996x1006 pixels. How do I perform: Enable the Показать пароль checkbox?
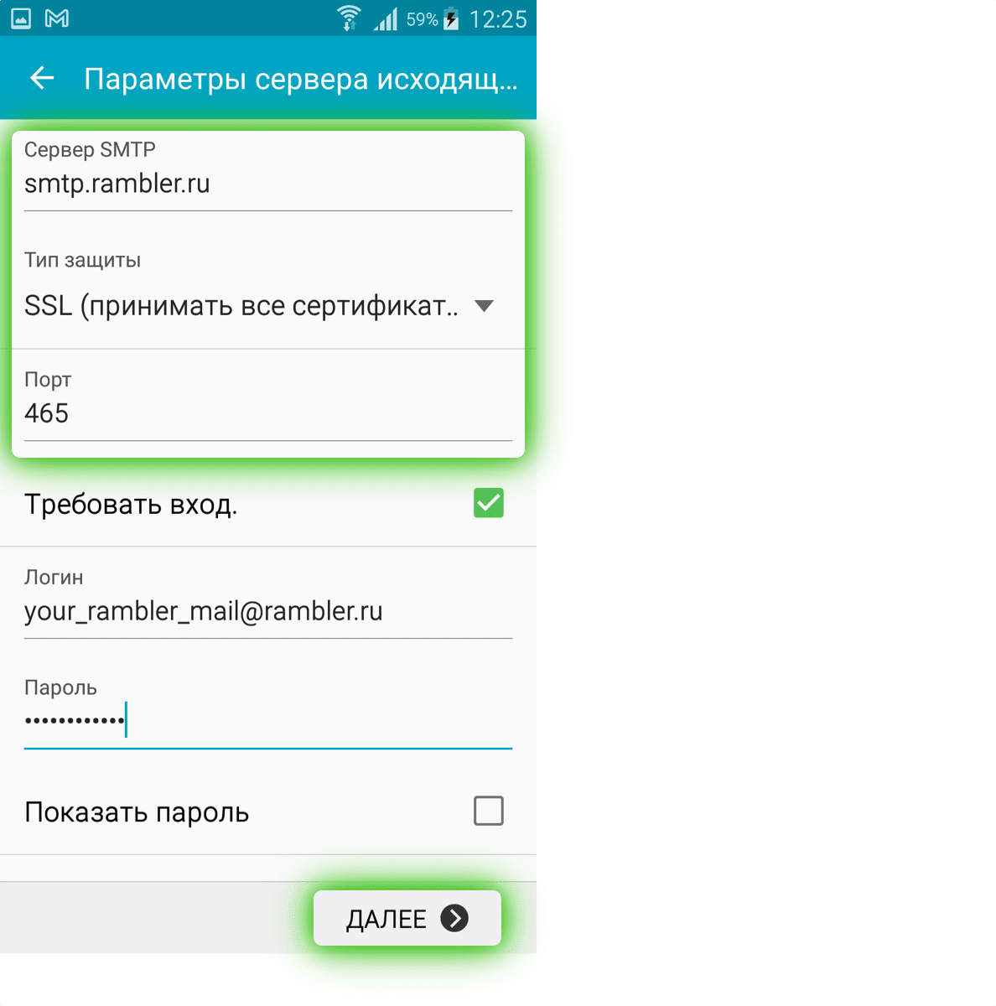click(489, 811)
